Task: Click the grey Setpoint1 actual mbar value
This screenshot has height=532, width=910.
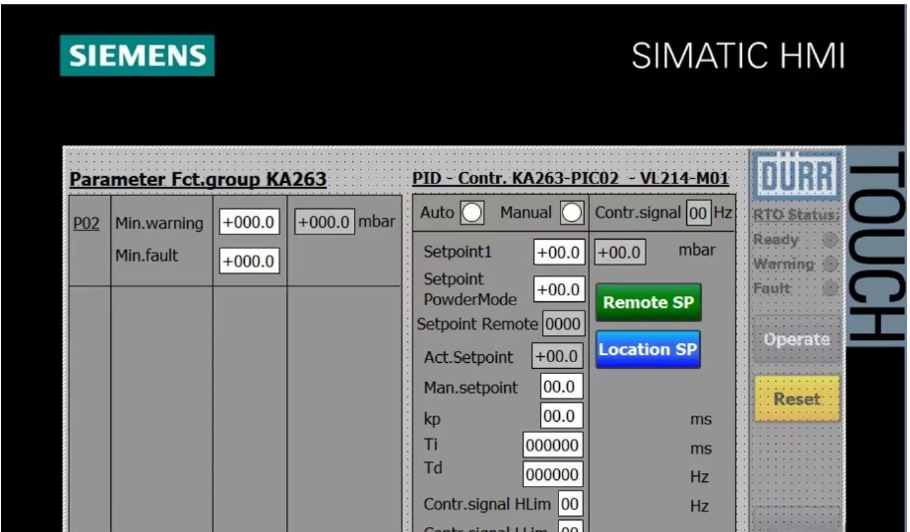Action: coord(620,253)
